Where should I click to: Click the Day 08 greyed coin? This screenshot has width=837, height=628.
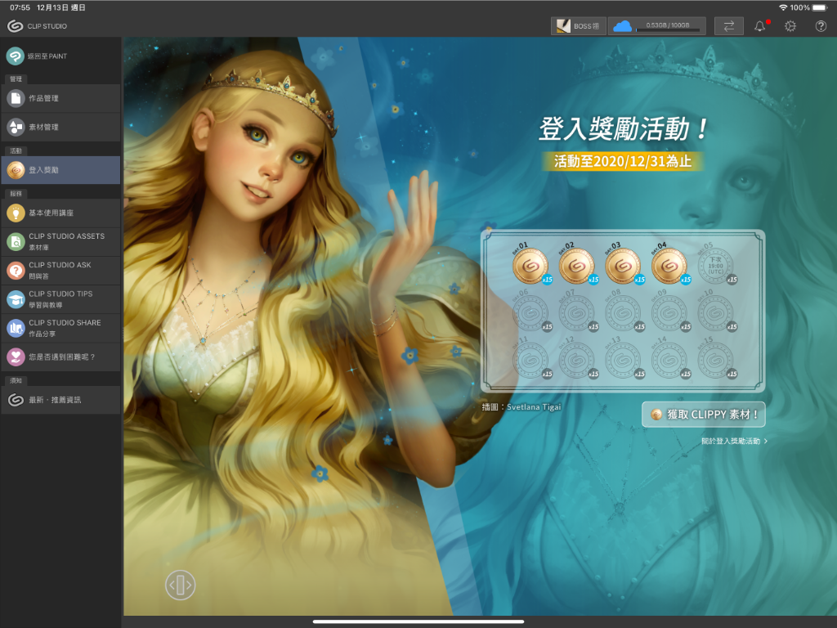(x=623, y=313)
